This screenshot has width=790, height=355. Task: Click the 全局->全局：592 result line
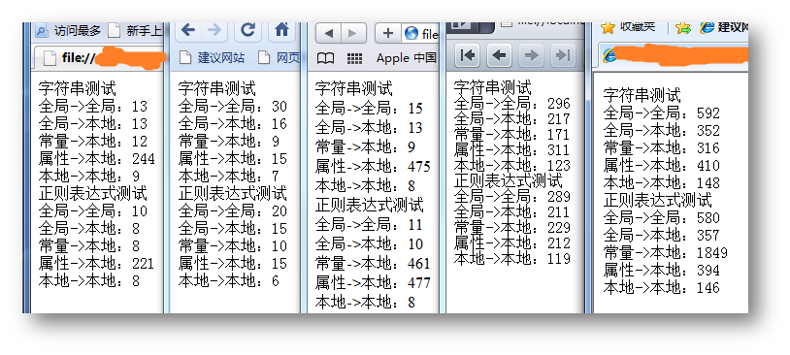pyautogui.click(x=662, y=113)
